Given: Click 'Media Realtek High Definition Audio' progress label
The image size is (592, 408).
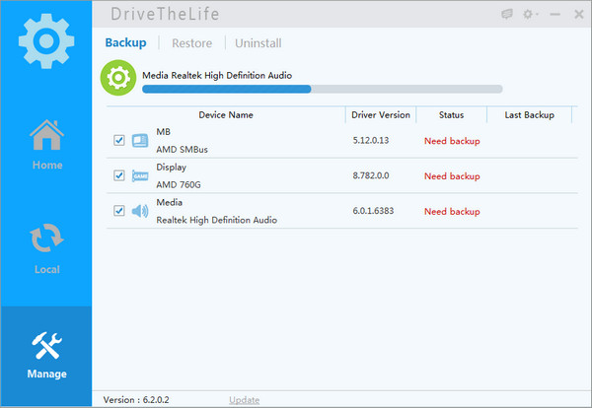Looking at the screenshot, I should pos(217,76).
